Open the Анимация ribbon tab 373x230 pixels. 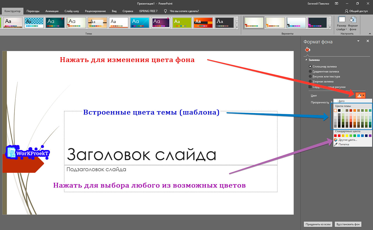(52, 11)
